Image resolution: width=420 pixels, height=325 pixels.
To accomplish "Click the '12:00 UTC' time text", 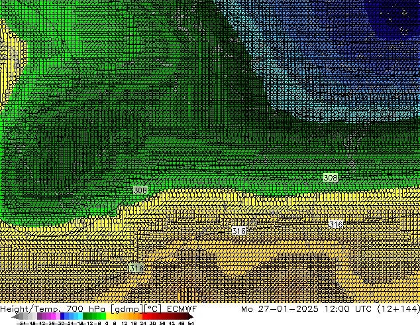I will (x=348, y=309).
